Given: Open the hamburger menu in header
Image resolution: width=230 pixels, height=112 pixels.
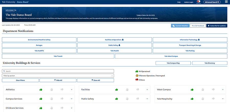Looking at the screenshot, I should [226, 2].
